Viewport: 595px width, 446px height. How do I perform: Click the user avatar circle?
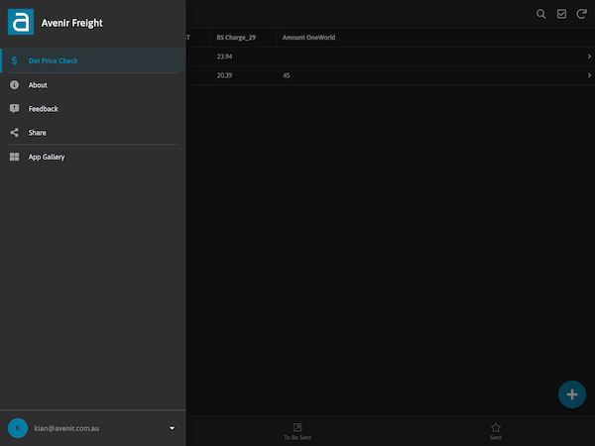point(17,428)
